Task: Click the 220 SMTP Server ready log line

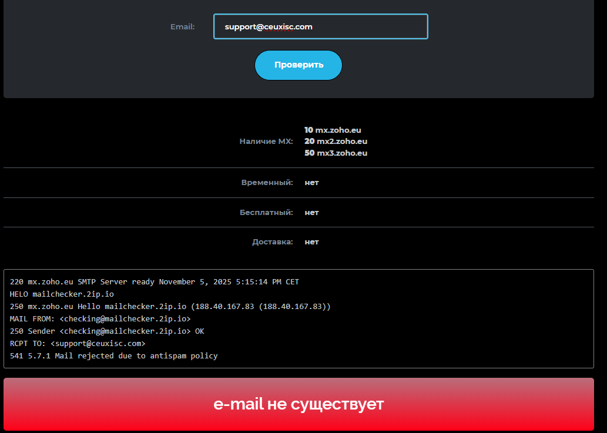Action: tap(154, 281)
